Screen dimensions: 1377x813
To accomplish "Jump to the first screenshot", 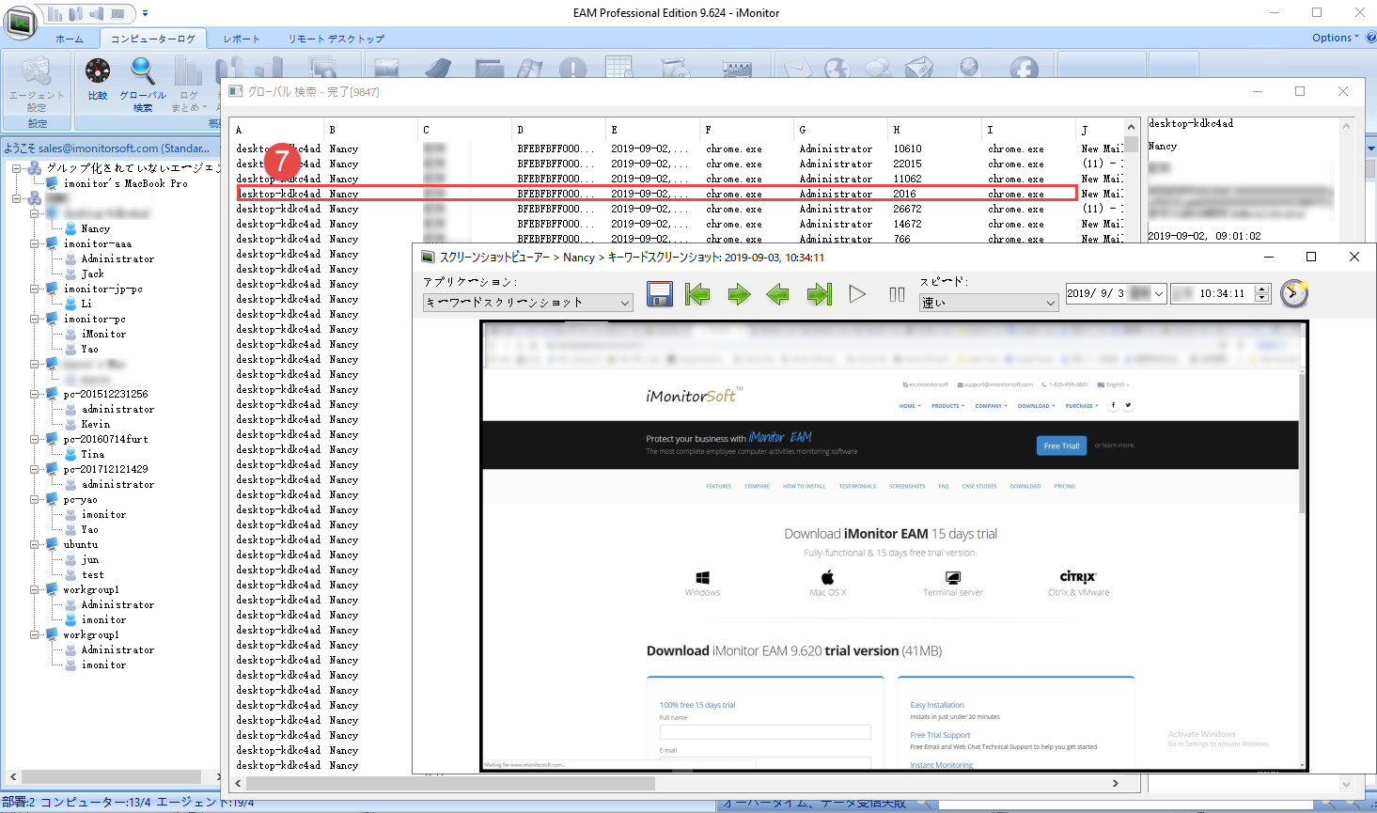I will point(697,294).
